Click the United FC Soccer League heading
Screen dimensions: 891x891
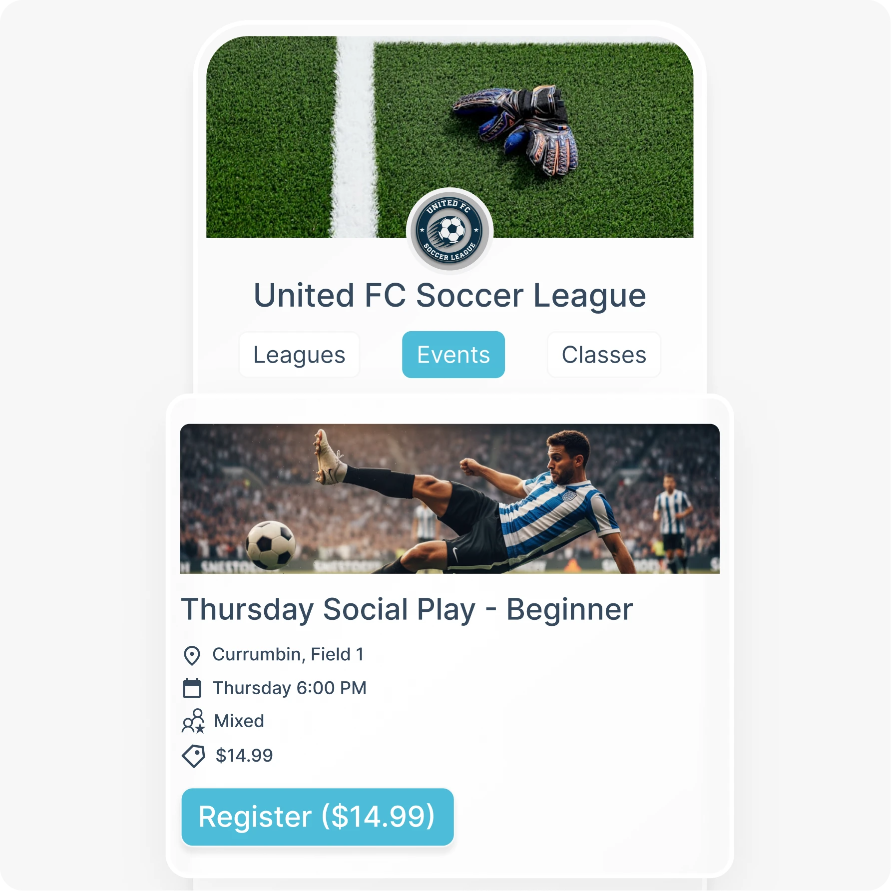pos(450,296)
